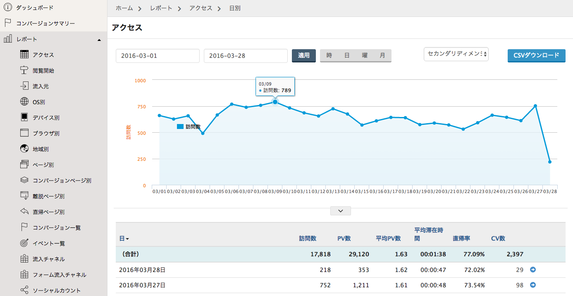Viewport: 573px width, 296px height.
Task: Switch chart granularity to 曜 (weekday)
Action: click(365, 55)
